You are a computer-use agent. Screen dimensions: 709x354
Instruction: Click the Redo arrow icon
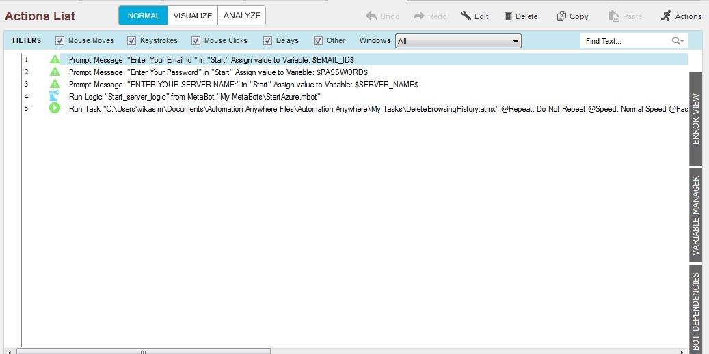(x=418, y=16)
